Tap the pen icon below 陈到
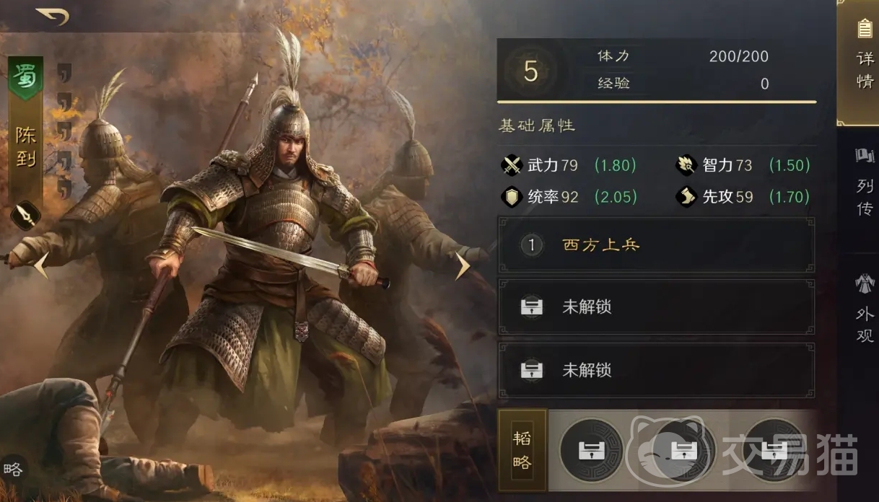This screenshot has height=502, width=879. tap(26, 215)
